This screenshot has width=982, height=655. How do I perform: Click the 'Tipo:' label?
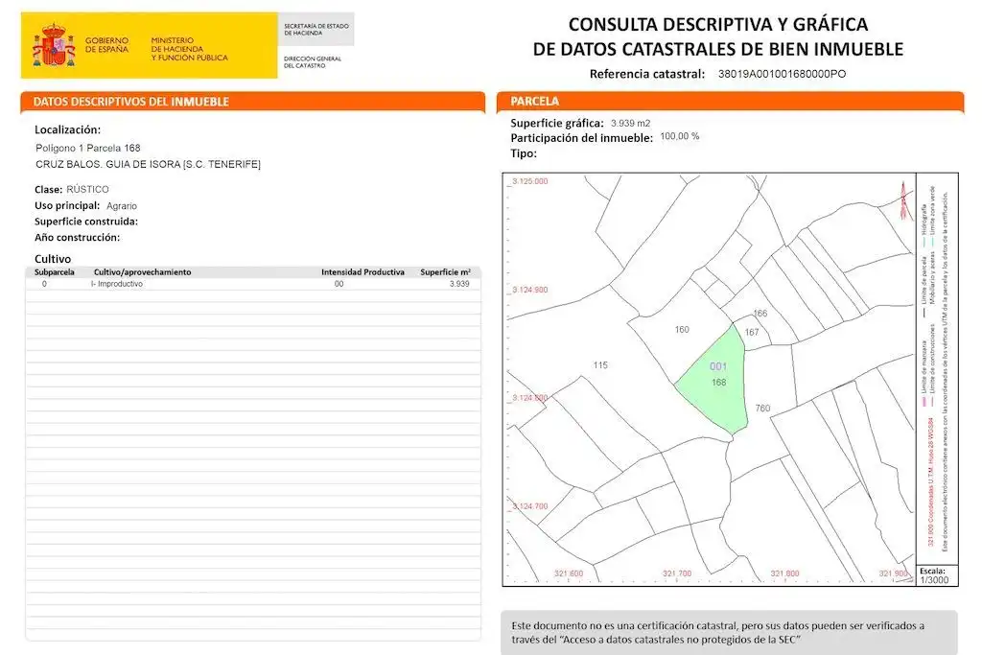click(524, 153)
